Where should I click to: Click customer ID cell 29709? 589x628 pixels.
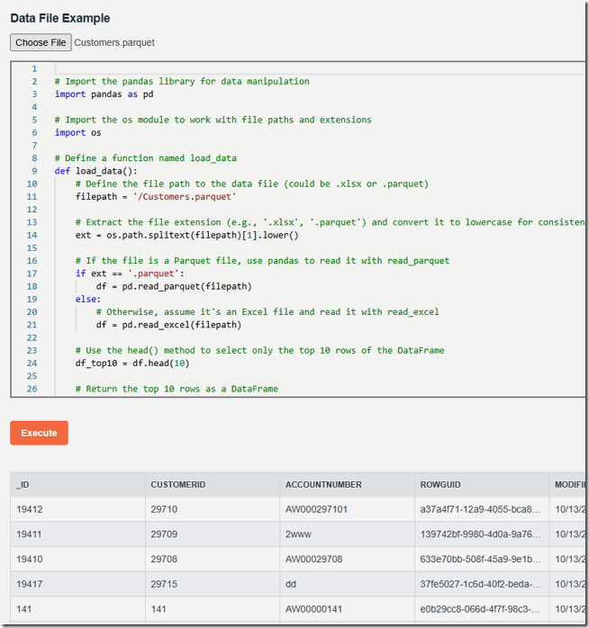213,534
